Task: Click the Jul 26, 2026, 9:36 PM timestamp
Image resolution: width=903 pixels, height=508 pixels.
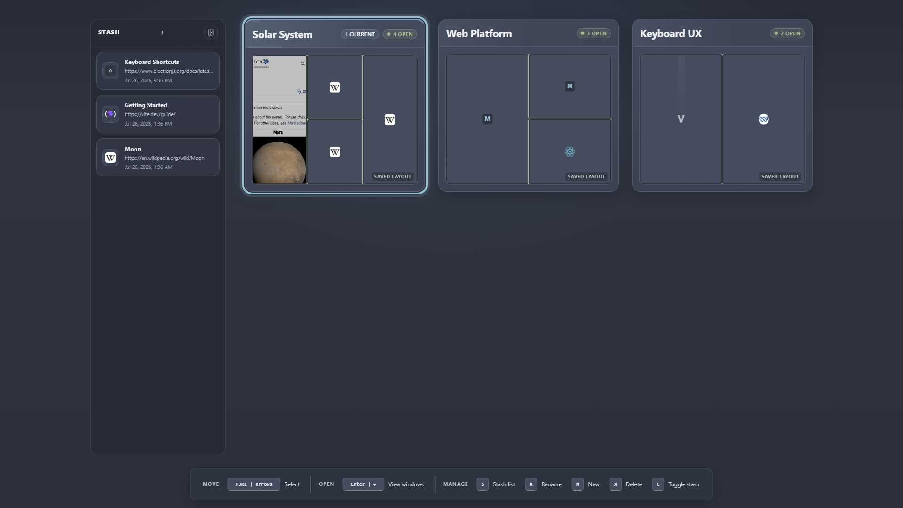Action: pyautogui.click(x=148, y=80)
